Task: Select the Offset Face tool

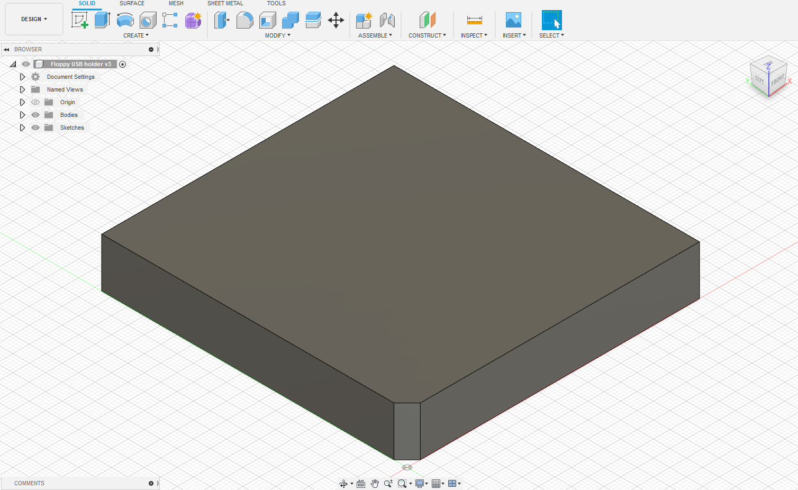Action: (313, 20)
